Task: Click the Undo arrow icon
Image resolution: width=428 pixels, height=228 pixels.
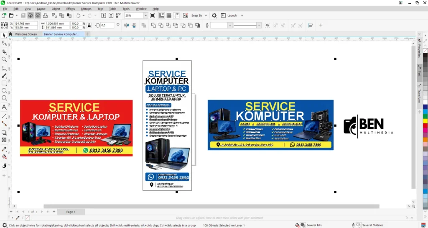Action: [x=78, y=15]
